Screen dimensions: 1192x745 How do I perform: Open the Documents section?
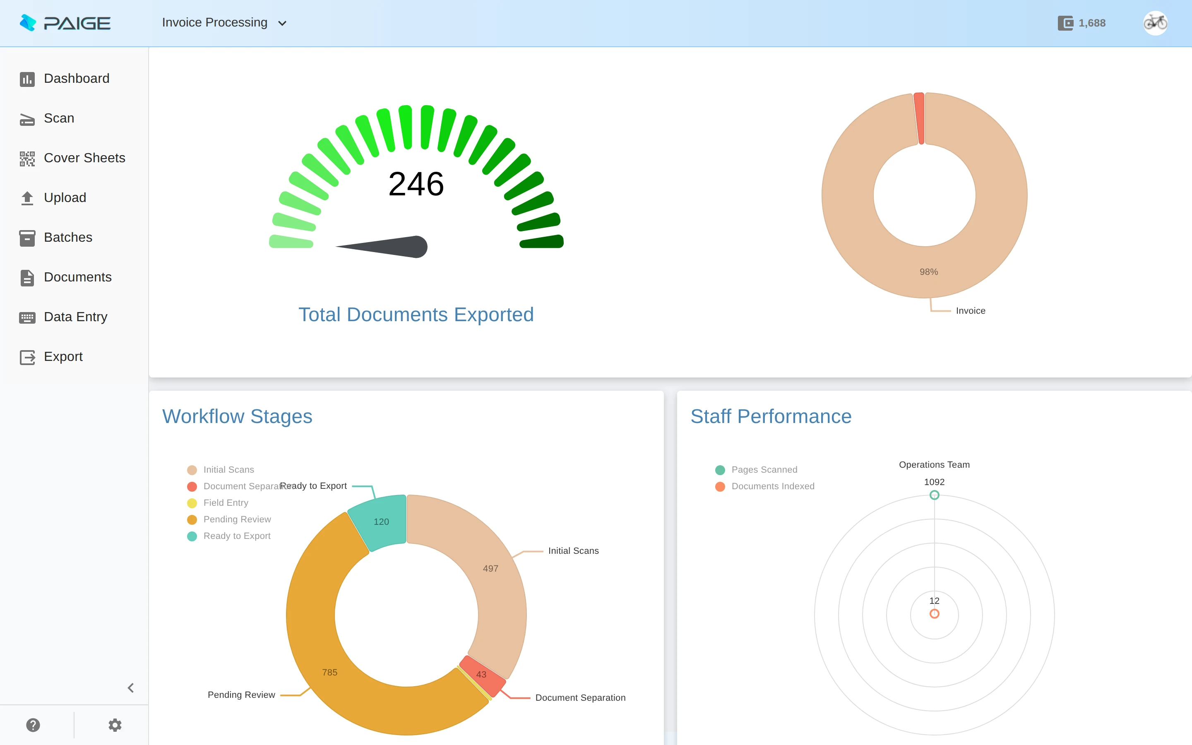tap(78, 277)
